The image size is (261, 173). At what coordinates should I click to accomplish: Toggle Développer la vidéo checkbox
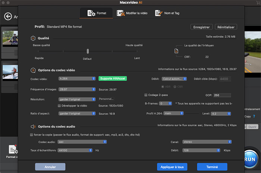tap(59, 106)
